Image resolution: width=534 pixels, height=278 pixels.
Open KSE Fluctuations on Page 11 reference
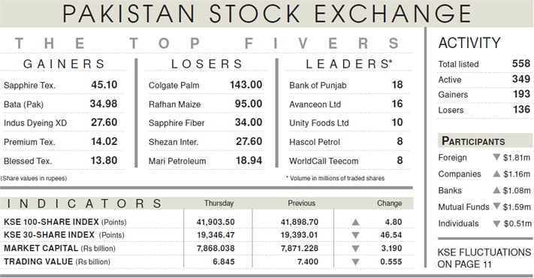pos(484,258)
